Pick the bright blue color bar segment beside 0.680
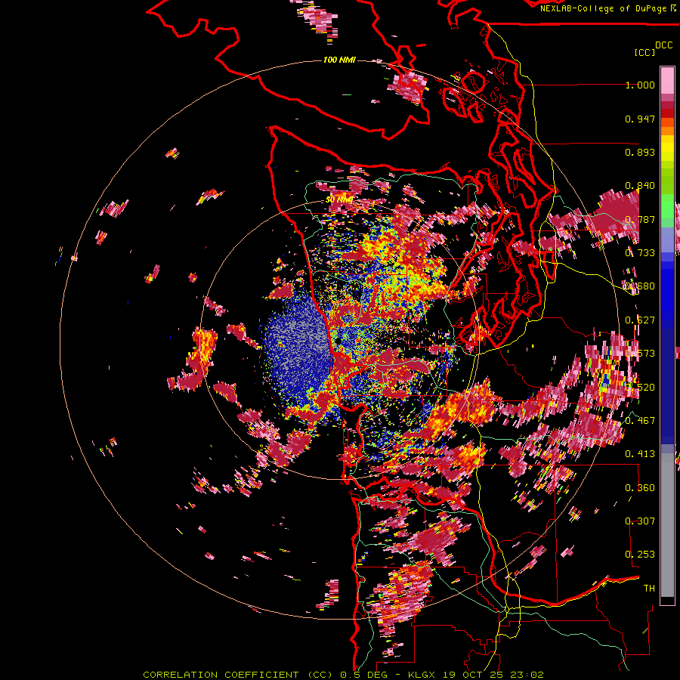The width and height of the screenshot is (680, 680). click(x=667, y=291)
